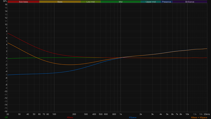Click the 8 SPL axis value
The height and width of the screenshot is (119, 211).
pyautogui.click(x=6, y=31)
